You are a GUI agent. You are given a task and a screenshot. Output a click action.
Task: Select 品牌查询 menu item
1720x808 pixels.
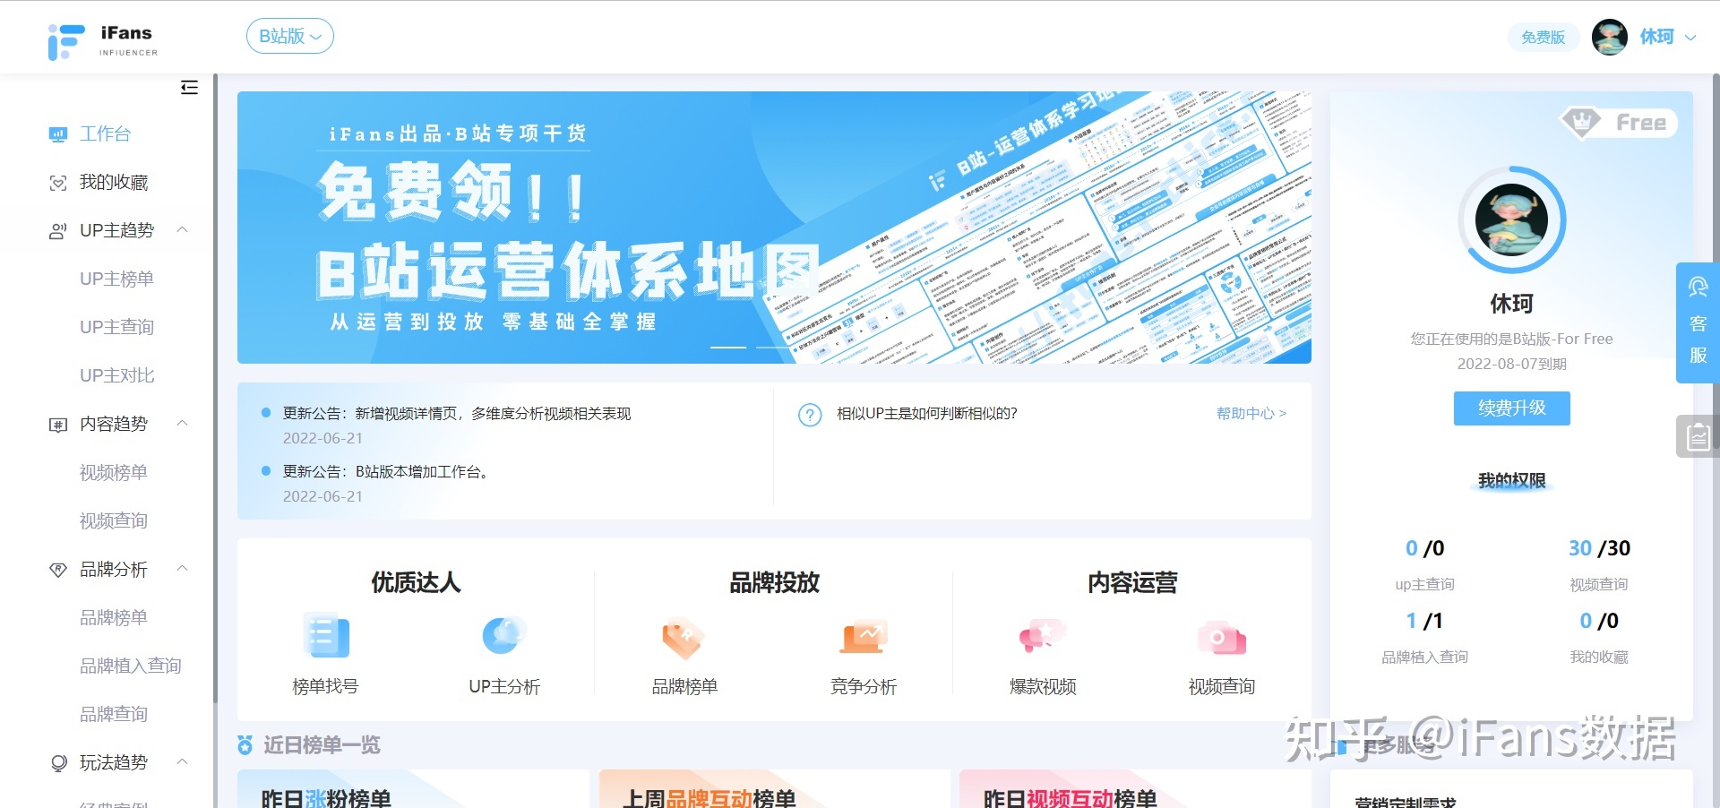(x=114, y=715)
